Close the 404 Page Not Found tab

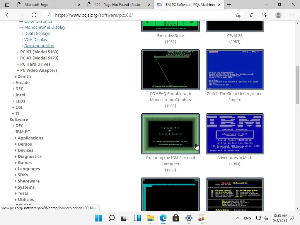(x=149, y=5)
